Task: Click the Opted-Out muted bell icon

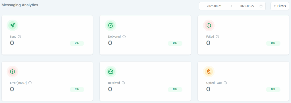Action: pyautogui.click(x=209, y=72)
